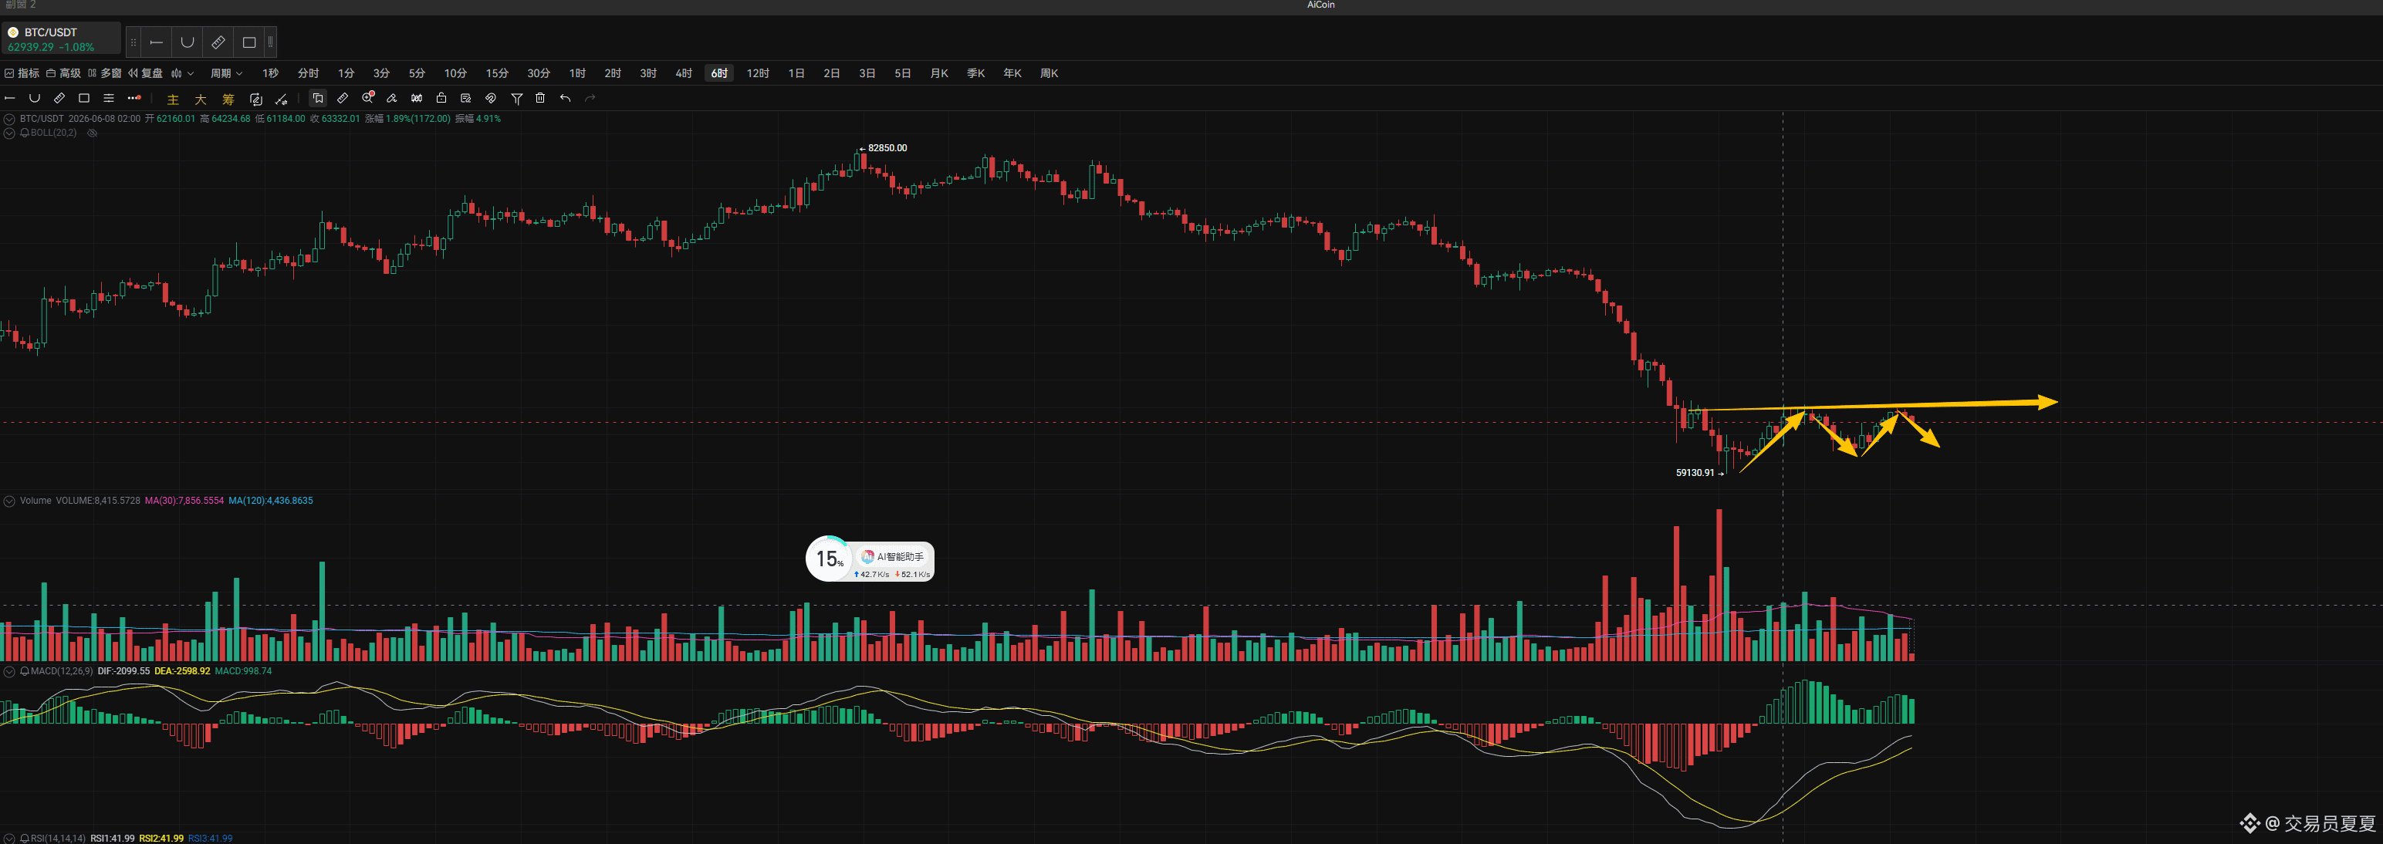Toggle the magnet snap icon

coord(492,98)
